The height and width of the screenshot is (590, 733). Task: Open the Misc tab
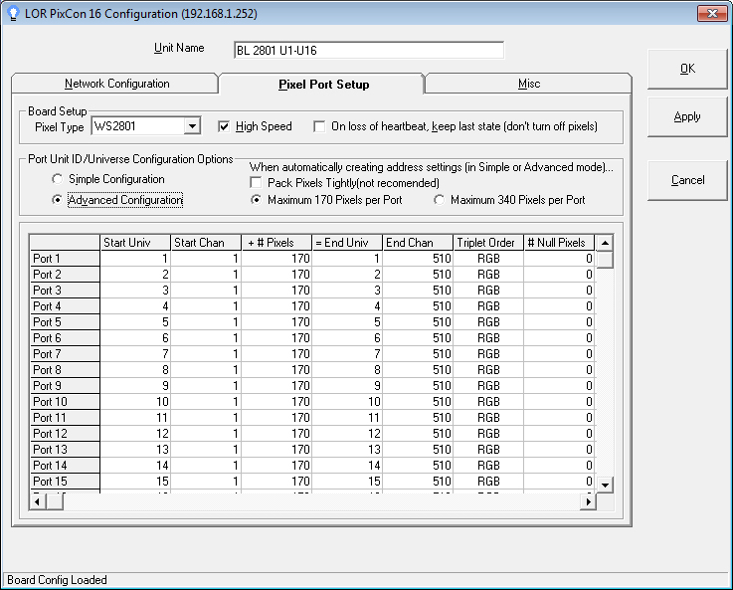tap(528, 84)
